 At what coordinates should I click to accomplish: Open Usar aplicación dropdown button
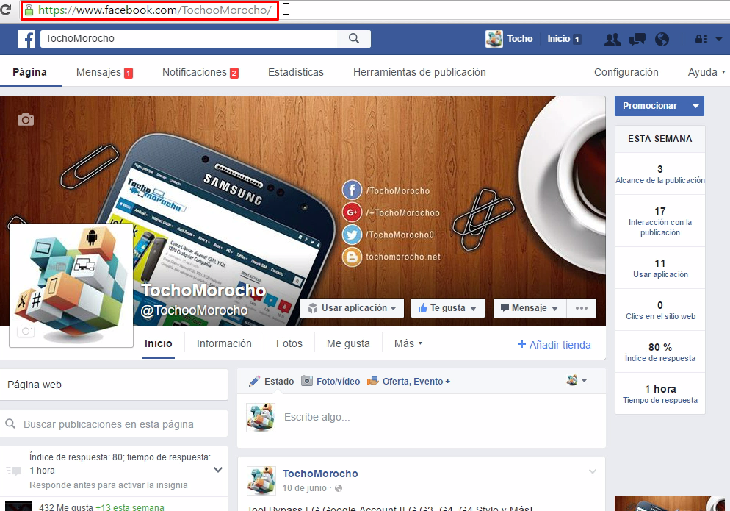[352, 308]
